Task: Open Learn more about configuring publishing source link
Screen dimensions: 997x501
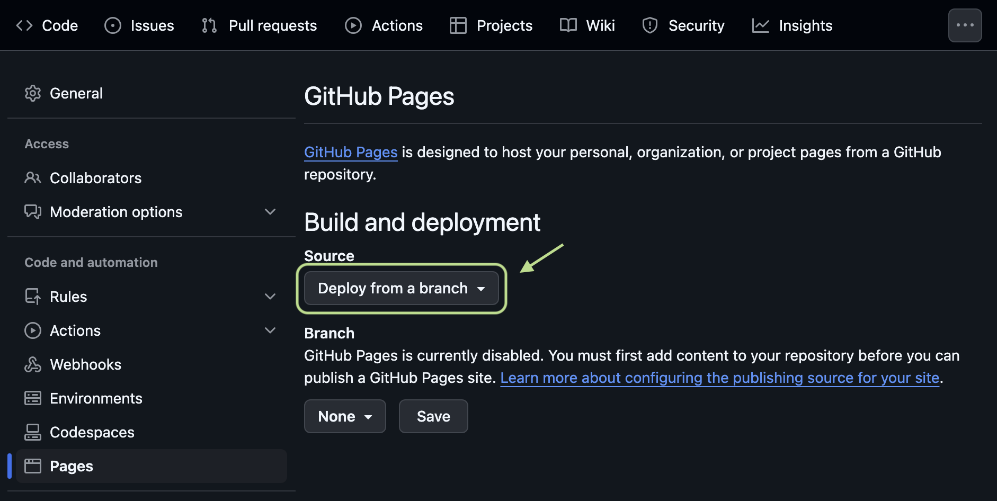Action: [x=720, y=378]
